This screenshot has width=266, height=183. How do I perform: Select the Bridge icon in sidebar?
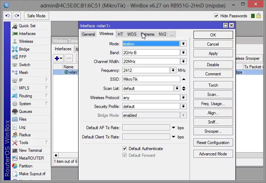[x=15, y=49]
